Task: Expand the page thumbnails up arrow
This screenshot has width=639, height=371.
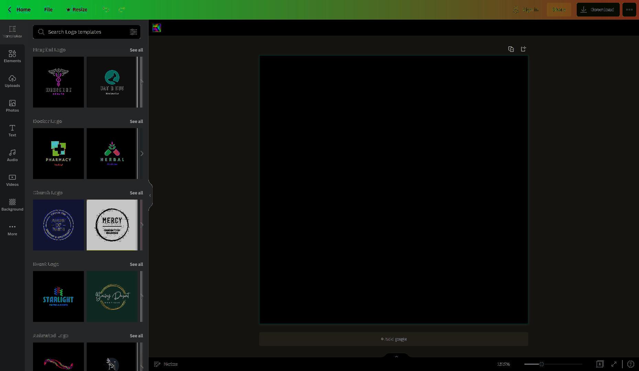Action: [x=396, y=356]
